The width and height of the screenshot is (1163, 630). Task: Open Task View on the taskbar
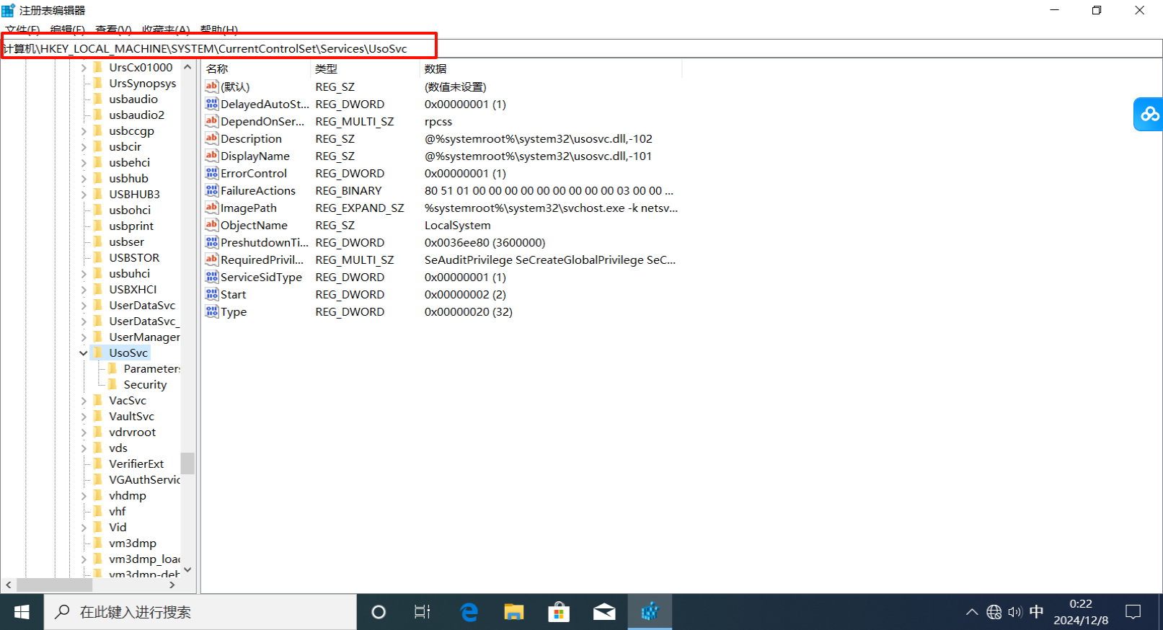[x=423, y=612]
